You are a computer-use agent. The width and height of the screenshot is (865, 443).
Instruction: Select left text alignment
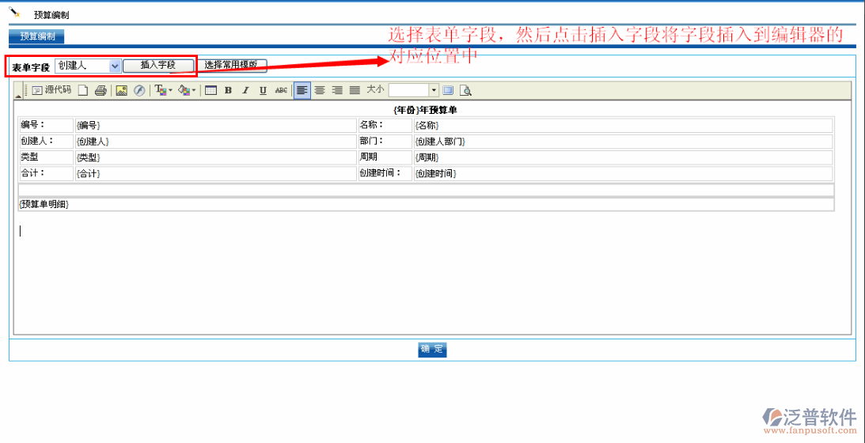click(x=302, y=90)
